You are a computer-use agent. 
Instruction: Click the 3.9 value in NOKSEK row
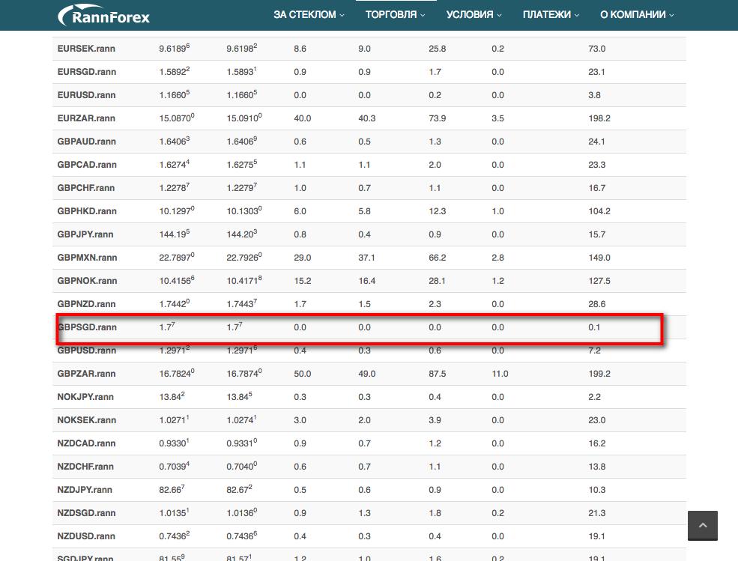(x=435, y=419)
